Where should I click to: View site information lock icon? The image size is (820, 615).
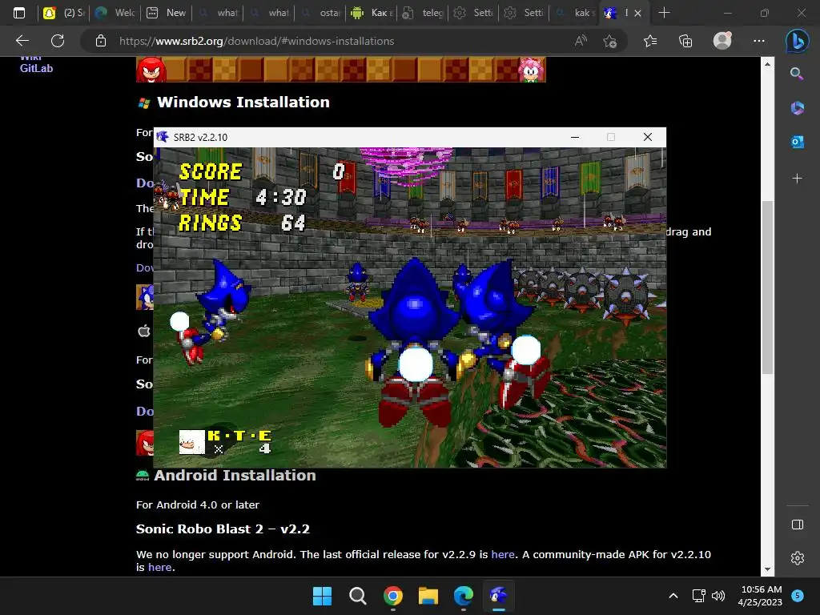tap(101, 41)
